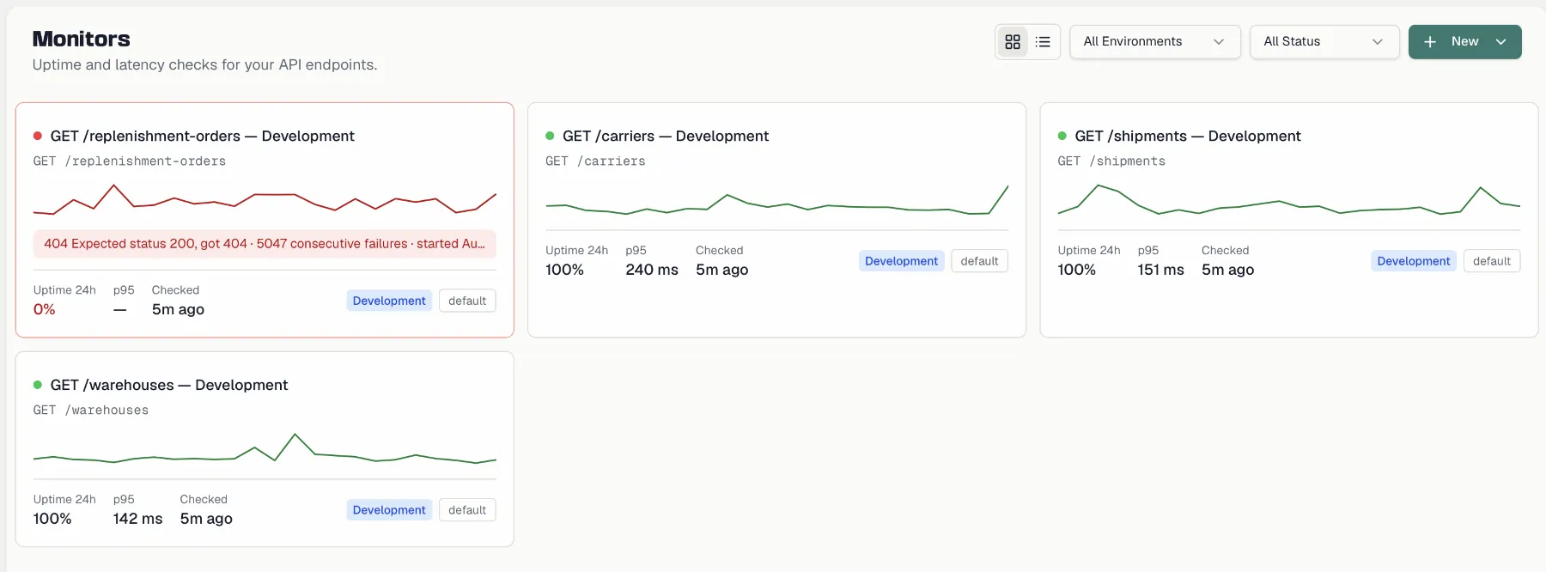Click the 0% uptime value
Viewport: 1546px width, 572px height.
click(x=45, y=309)
